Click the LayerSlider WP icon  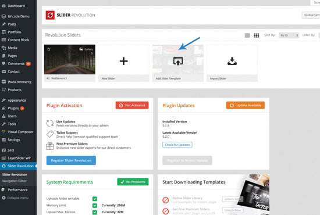tap(3, 158)
